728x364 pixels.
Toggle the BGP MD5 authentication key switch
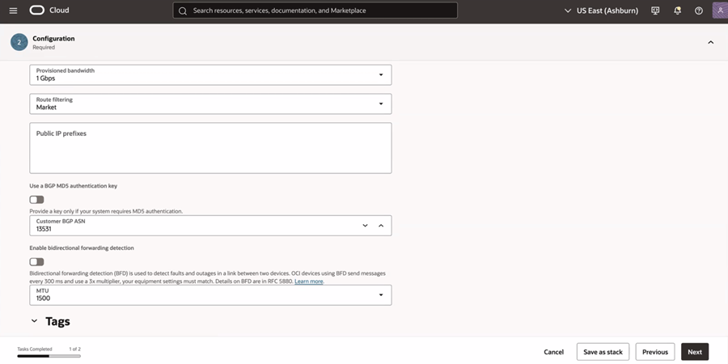36,200
